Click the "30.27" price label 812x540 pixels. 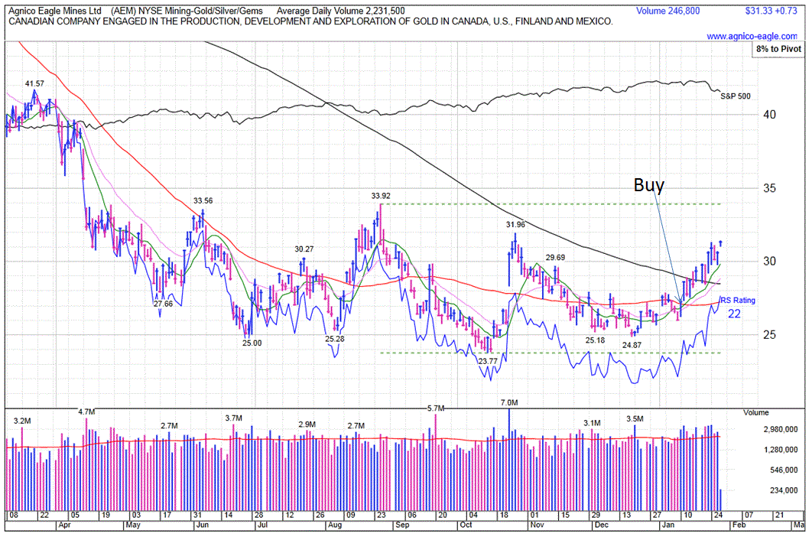point(304,249)
